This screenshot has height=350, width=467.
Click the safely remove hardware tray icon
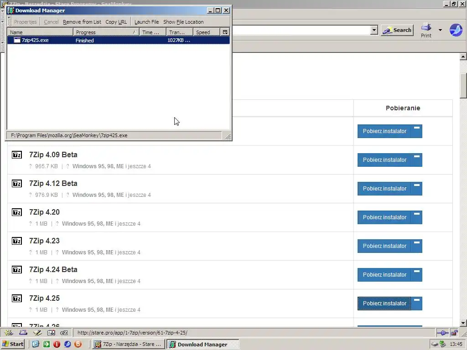pos(435,344)
